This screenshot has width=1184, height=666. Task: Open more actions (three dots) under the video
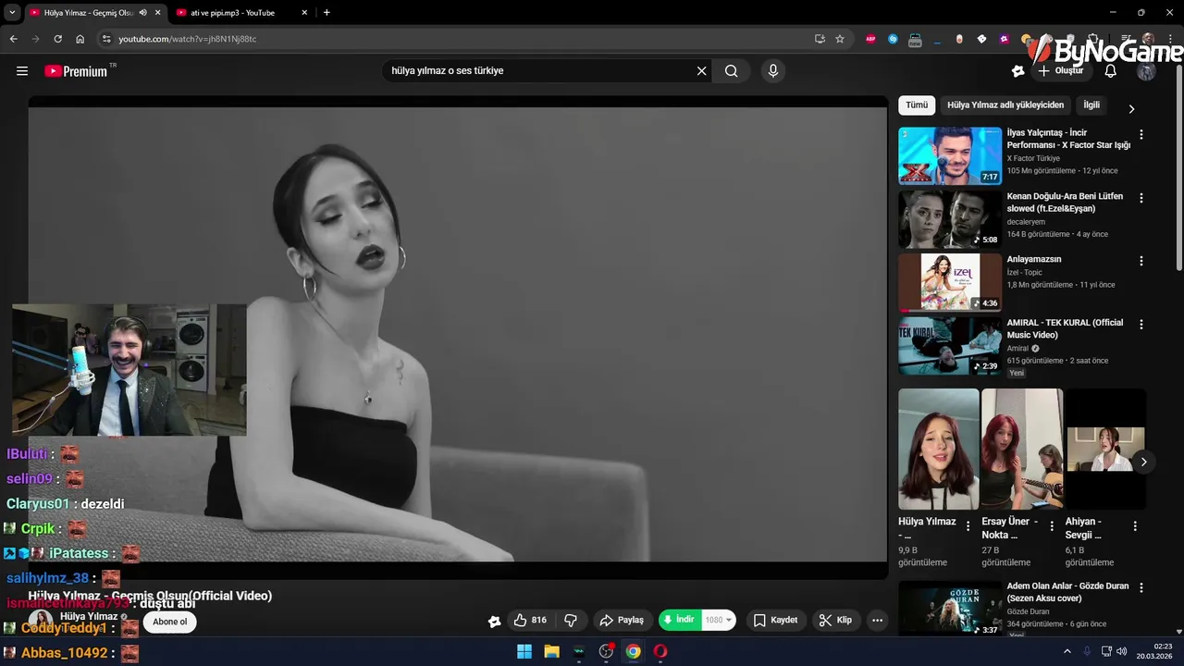click(877, 621)
